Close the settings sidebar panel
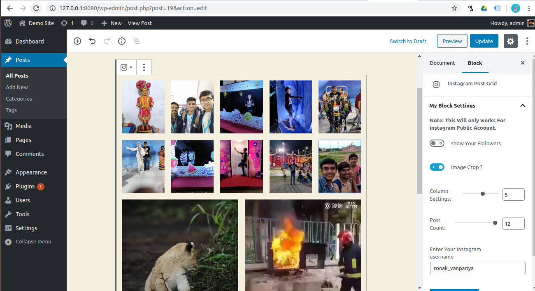Screen dimensions: 535x291 tap(523, 63)
